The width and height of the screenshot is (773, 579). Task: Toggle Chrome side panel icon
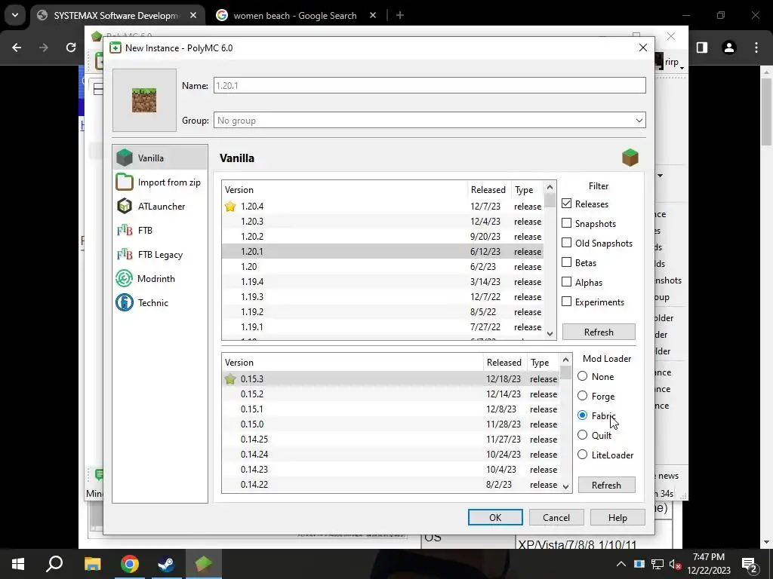(x=702, y=47)
